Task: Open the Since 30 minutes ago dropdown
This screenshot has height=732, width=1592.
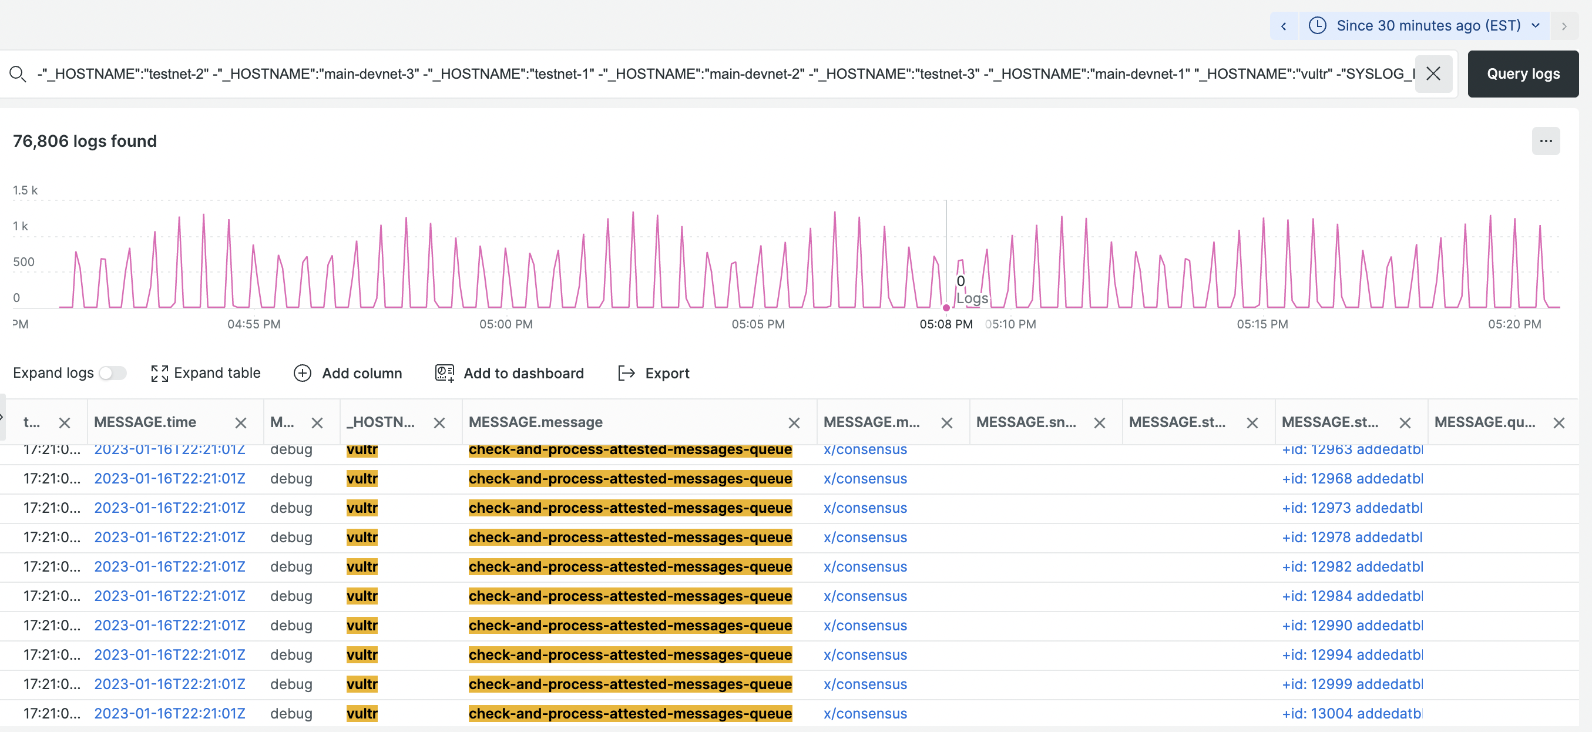Action: click(x=1537, y=25)
